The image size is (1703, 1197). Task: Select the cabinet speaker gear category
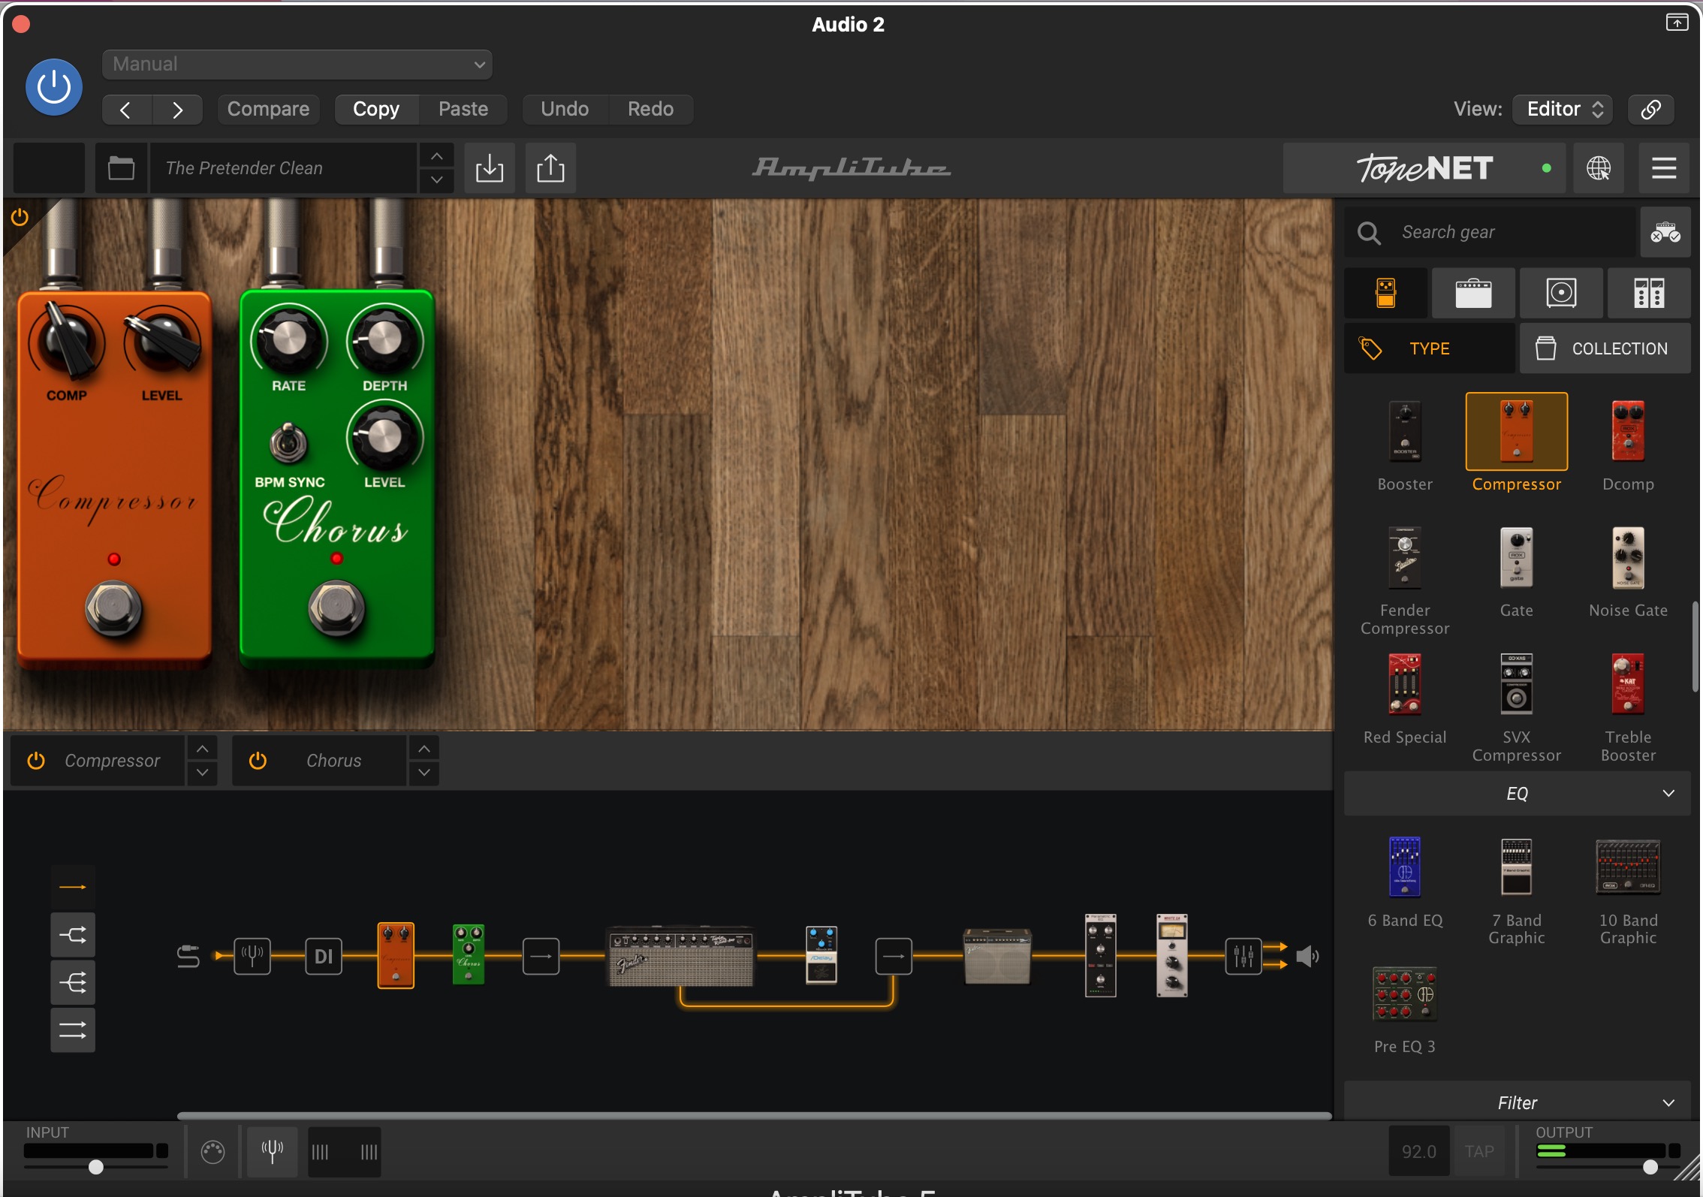click(x=1561, y=293)
